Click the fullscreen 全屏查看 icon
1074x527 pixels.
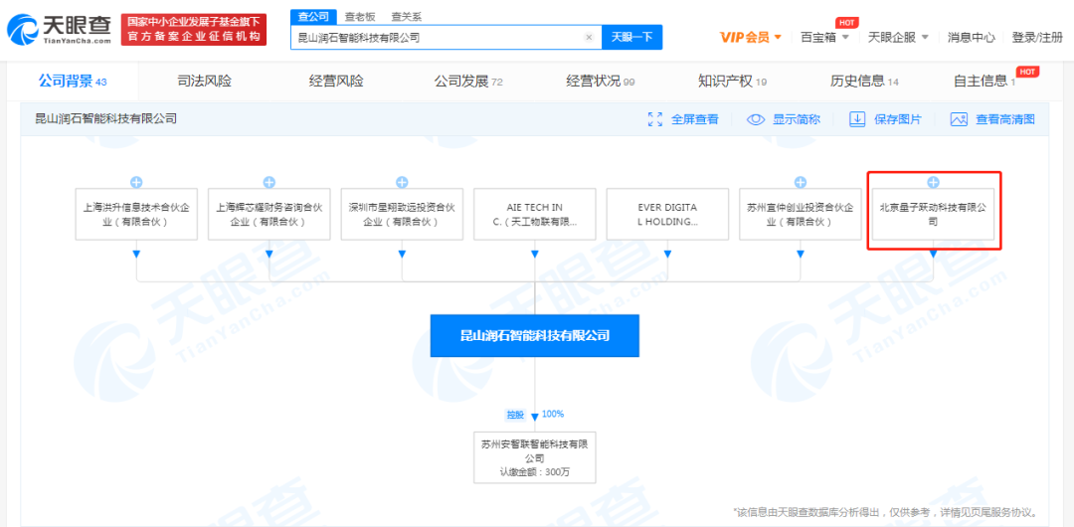654,119
